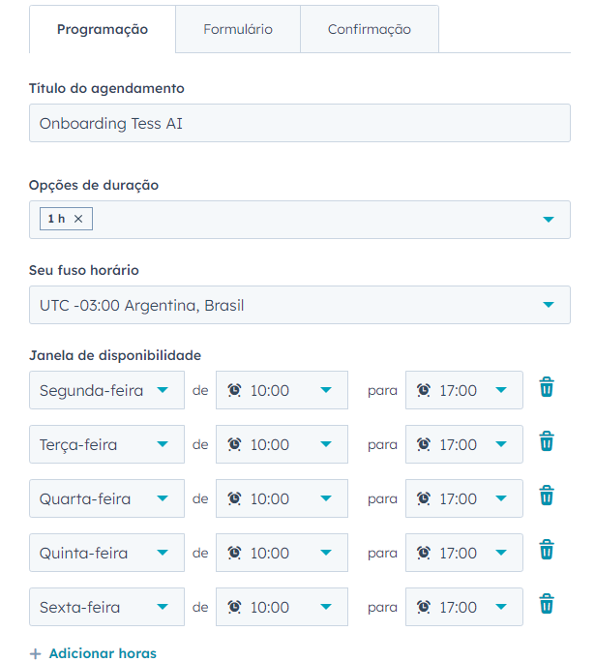Click clock icon in Sexta-feira end time
The image size is (595, 662).
point(424,607)
